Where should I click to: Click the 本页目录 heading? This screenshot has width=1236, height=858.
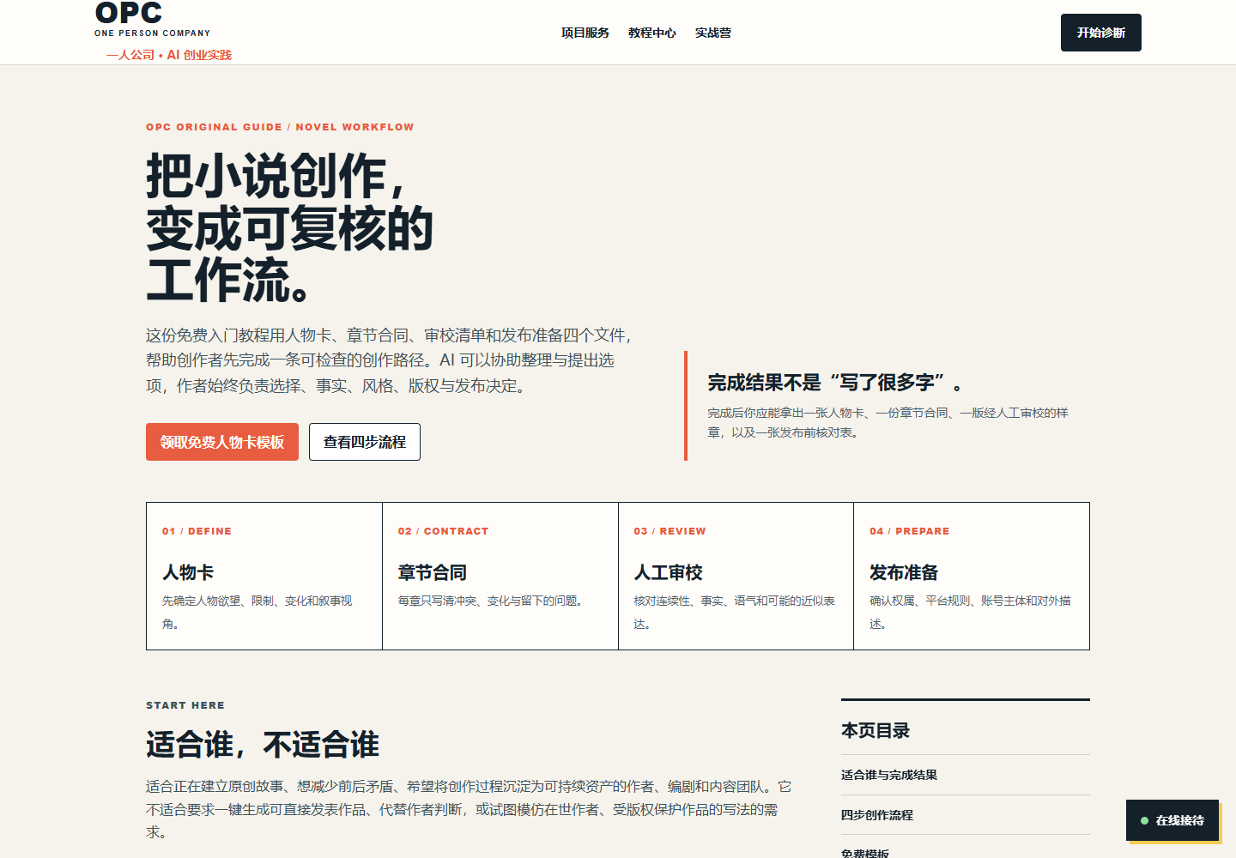875,730
